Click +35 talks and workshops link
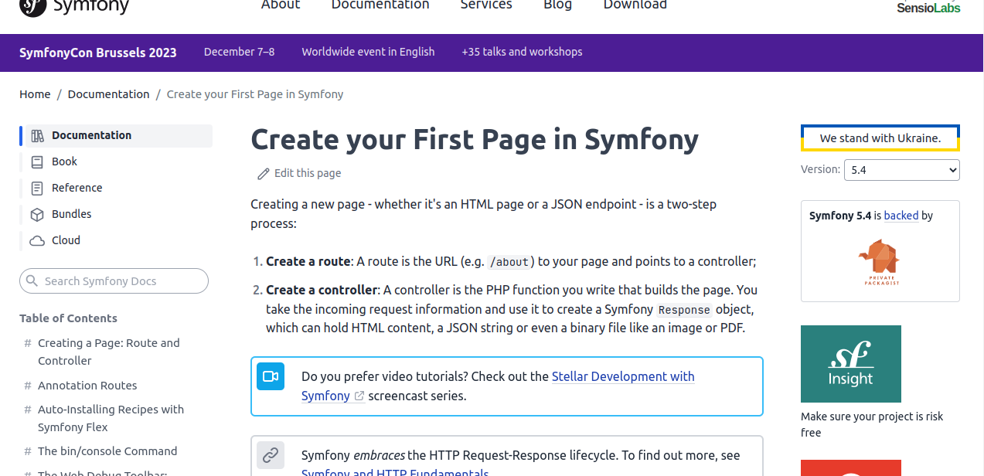 [522, 52]
